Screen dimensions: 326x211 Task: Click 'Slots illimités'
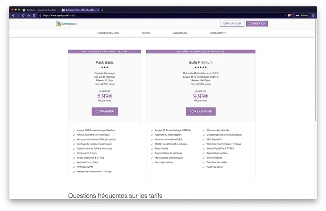point(161,148)
